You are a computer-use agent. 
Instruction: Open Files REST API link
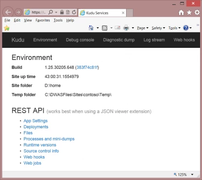tap(28, 133)
